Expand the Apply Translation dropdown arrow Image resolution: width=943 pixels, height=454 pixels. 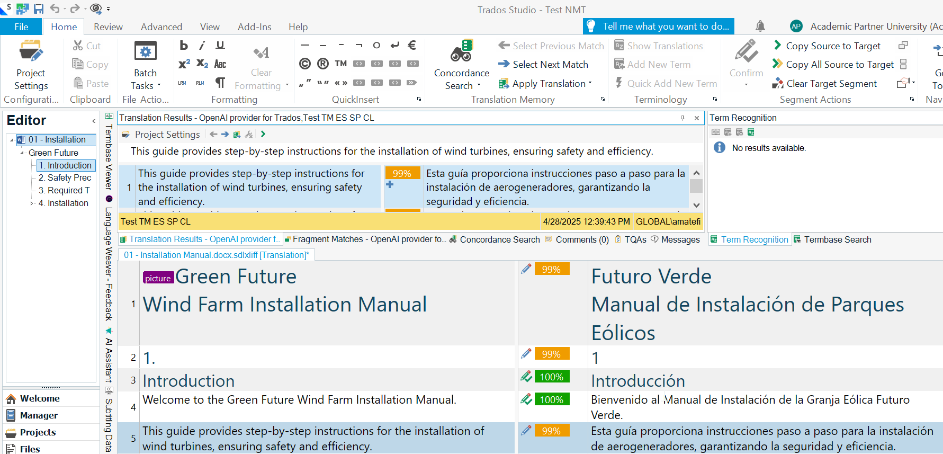pos(590,84)
